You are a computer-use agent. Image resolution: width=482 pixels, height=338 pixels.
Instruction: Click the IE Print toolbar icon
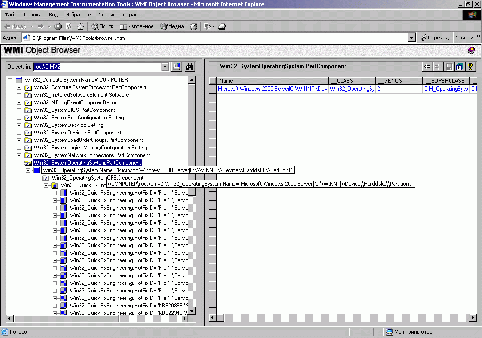pyautogui.click(x=222, y=26)
